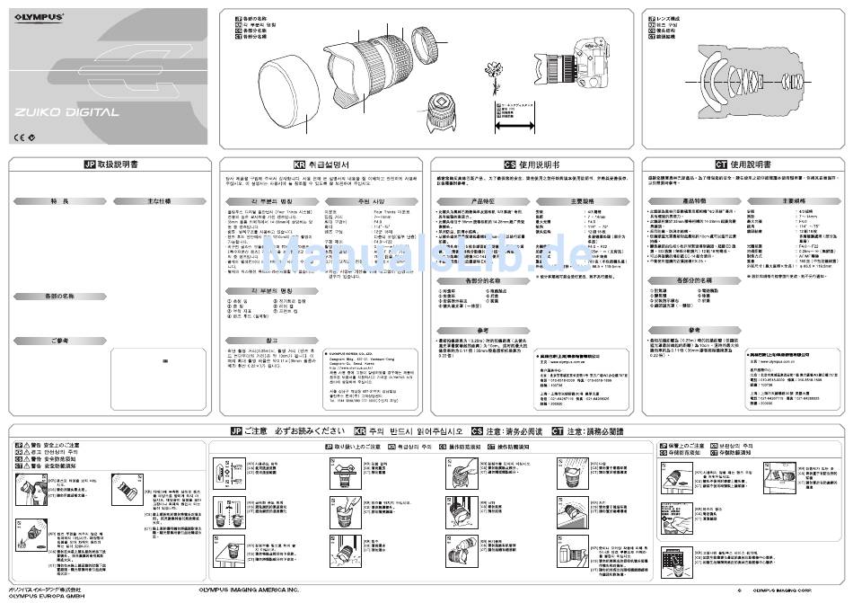The image size is (853, 603).
Task: Click the '主要規格' header in CT panel
Action: click(794, 201)
